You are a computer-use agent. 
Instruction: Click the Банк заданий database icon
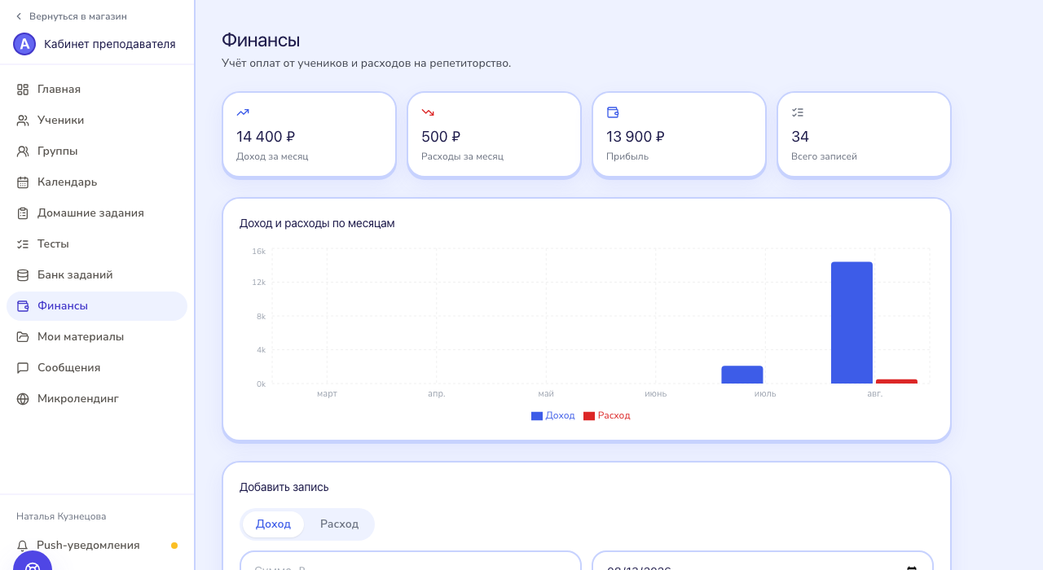(23, 275)
